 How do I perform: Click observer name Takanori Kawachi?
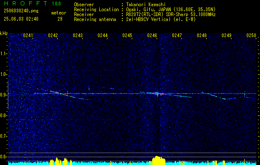click(146, 5)
